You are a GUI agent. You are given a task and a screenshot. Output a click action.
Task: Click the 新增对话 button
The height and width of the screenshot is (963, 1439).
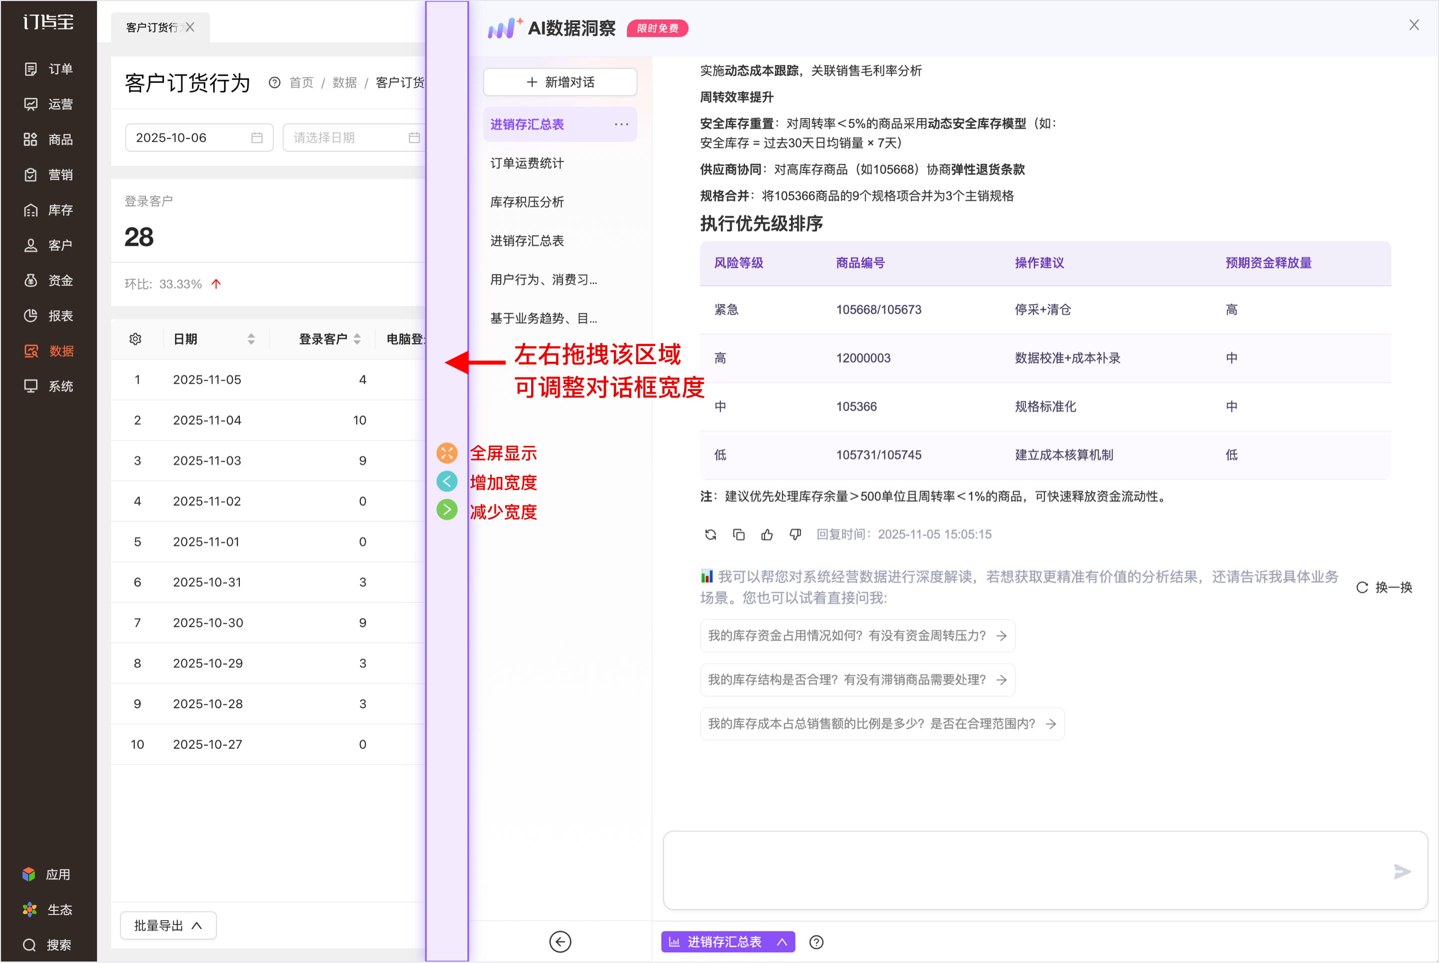point(560,82)
